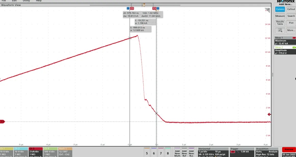The width and height of the screenshot is (296, 157).
Task: Click the Measure button
Action: pyautogui.click(x=280, y=16)
